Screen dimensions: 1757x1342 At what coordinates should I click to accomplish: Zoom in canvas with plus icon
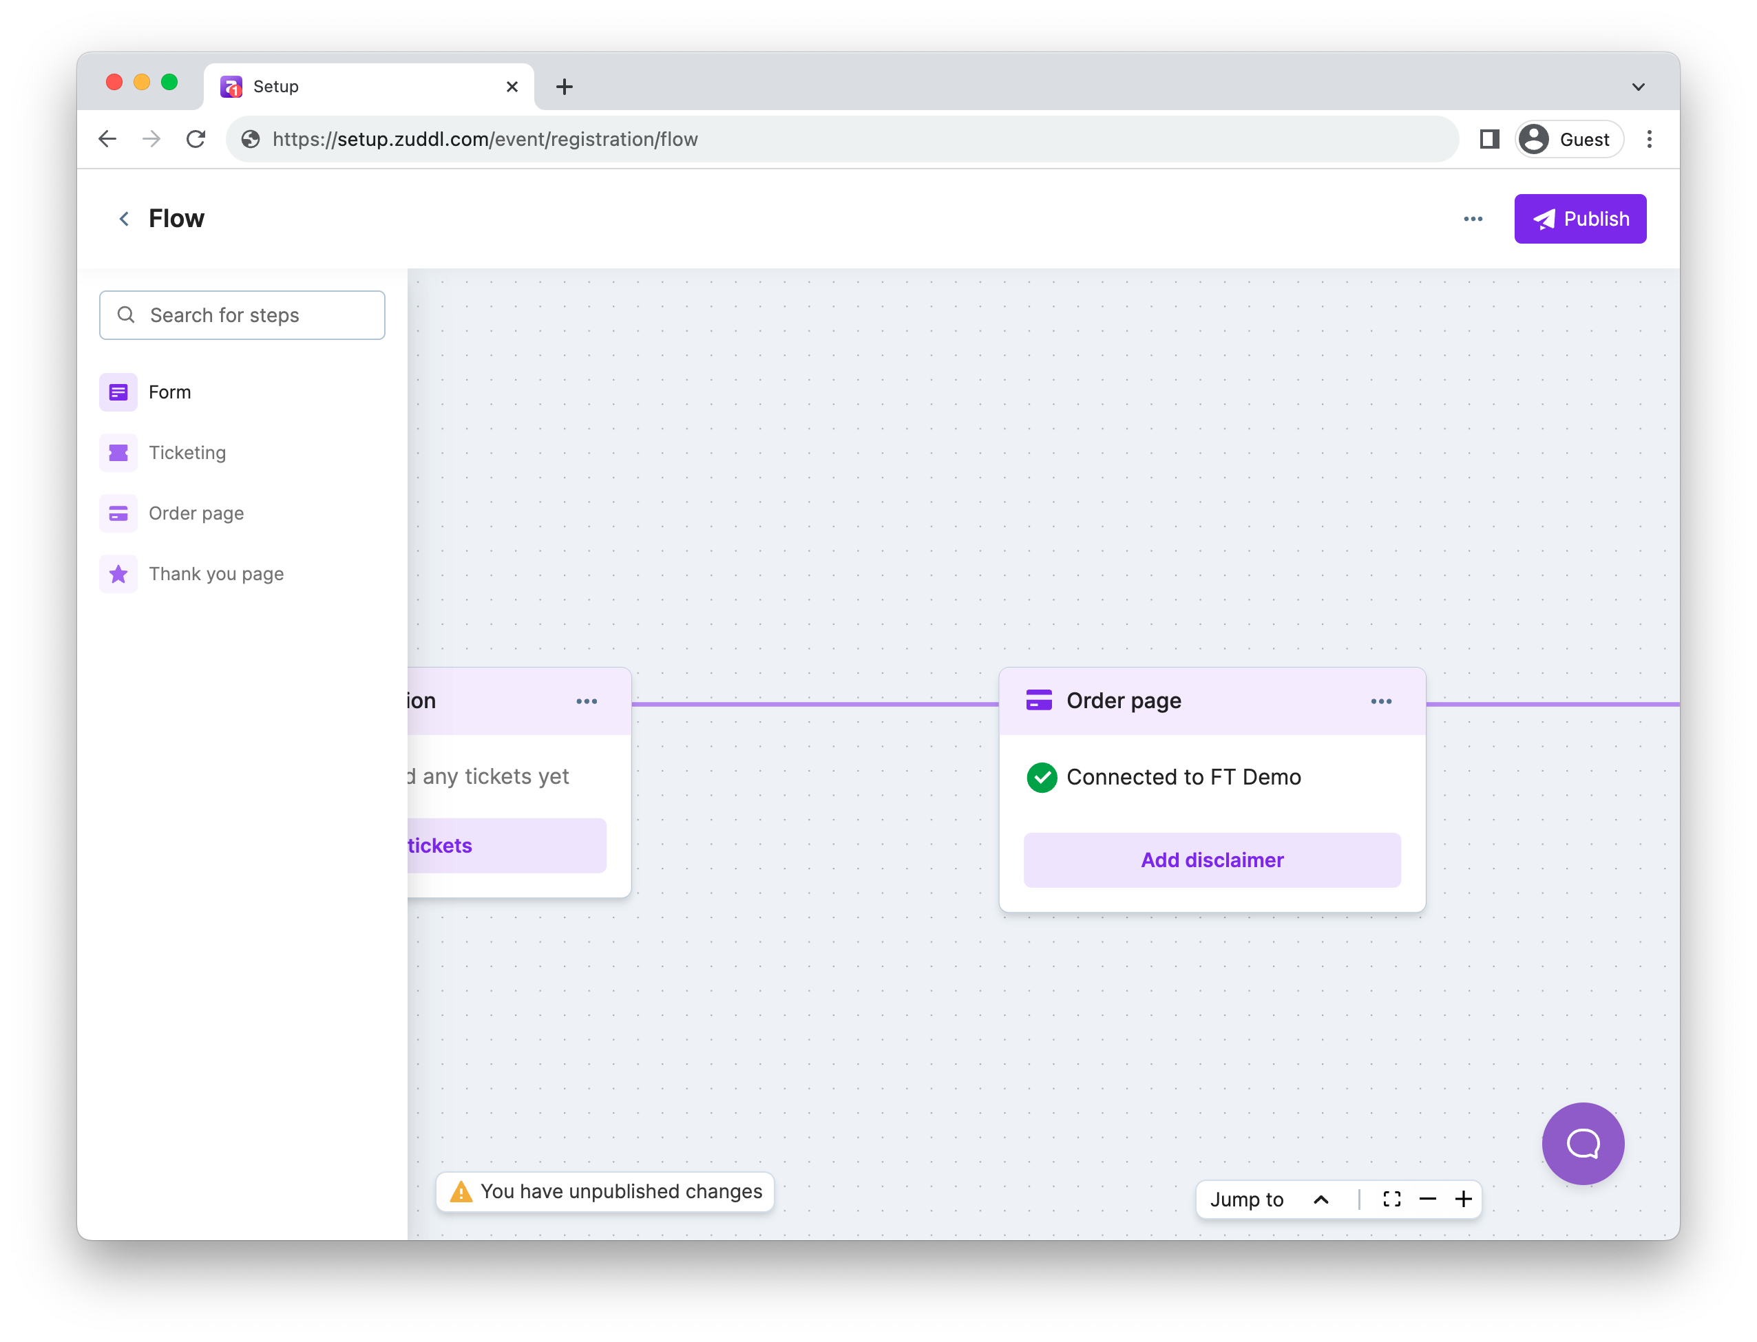click(x=1463, y=1199)
